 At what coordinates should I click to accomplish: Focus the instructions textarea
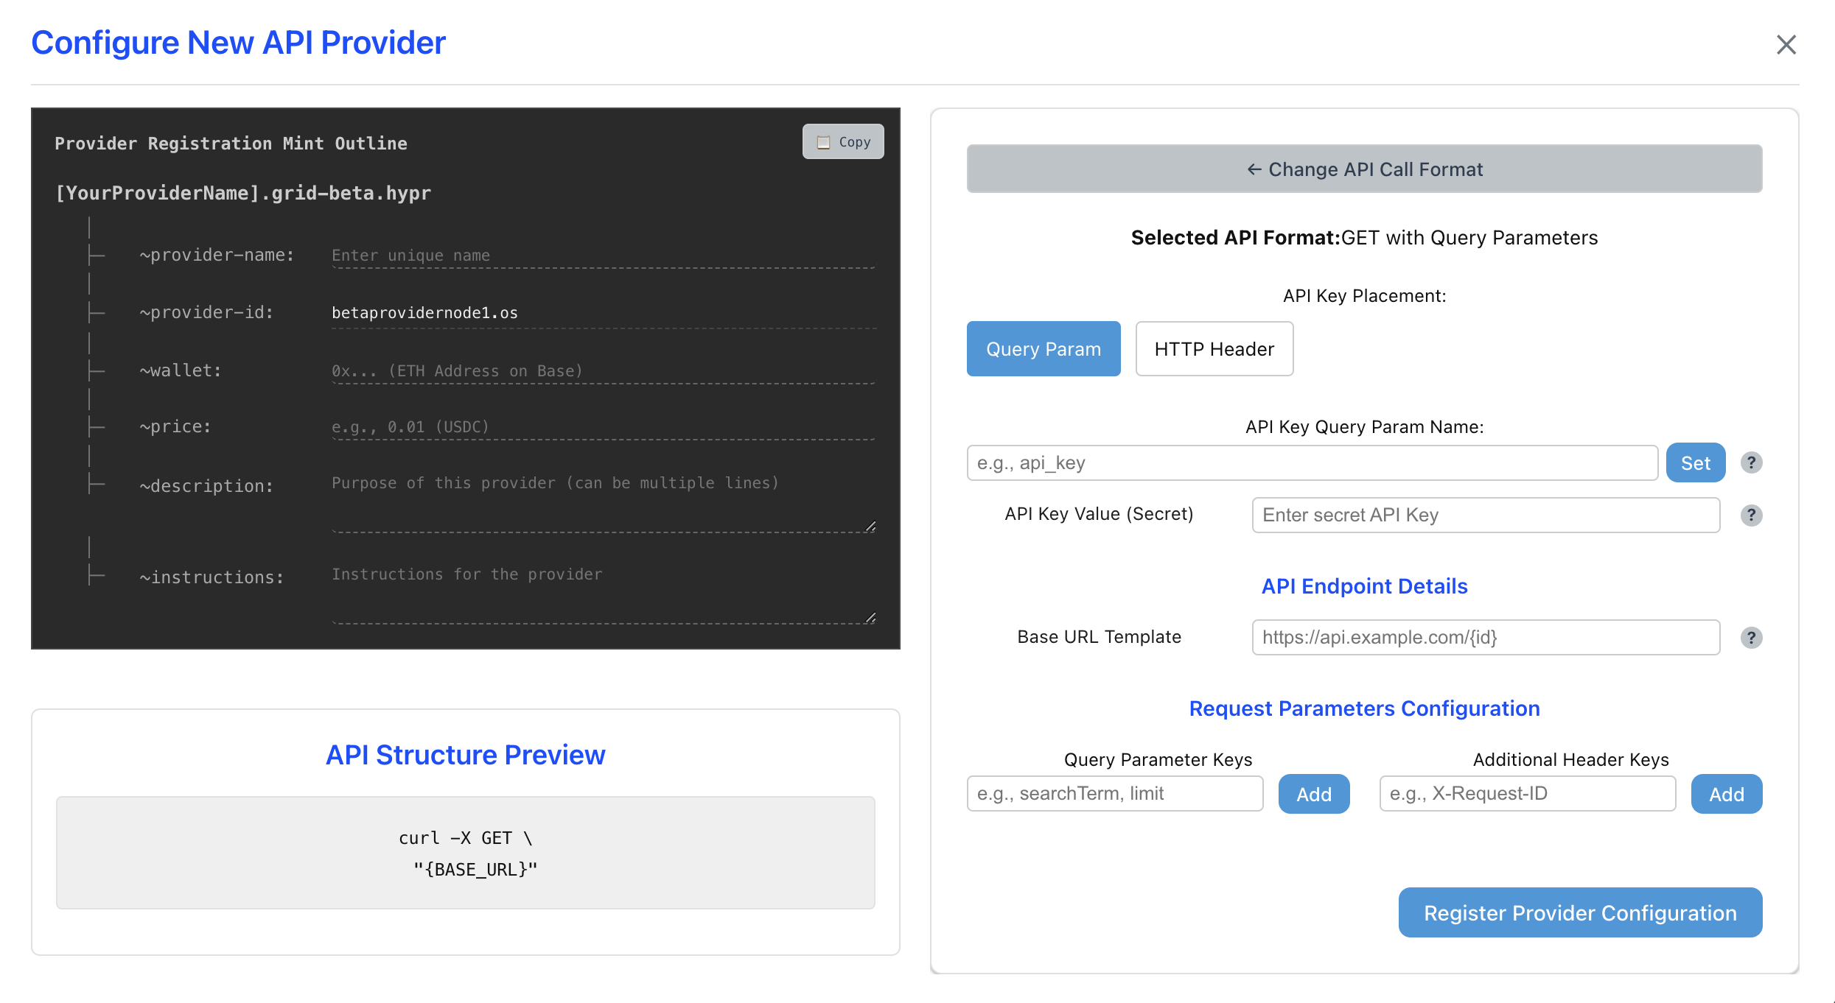click(604, 592)
